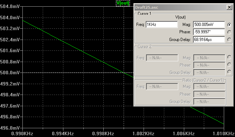Click the cursor crosshair on the green trace

(124, 73)
